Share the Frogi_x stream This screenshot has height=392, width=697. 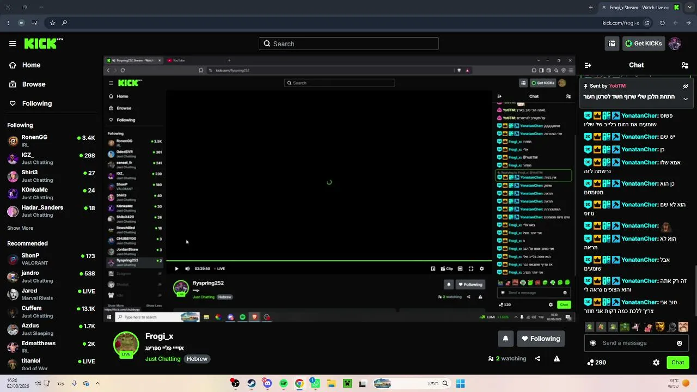(x=537, y=359)
